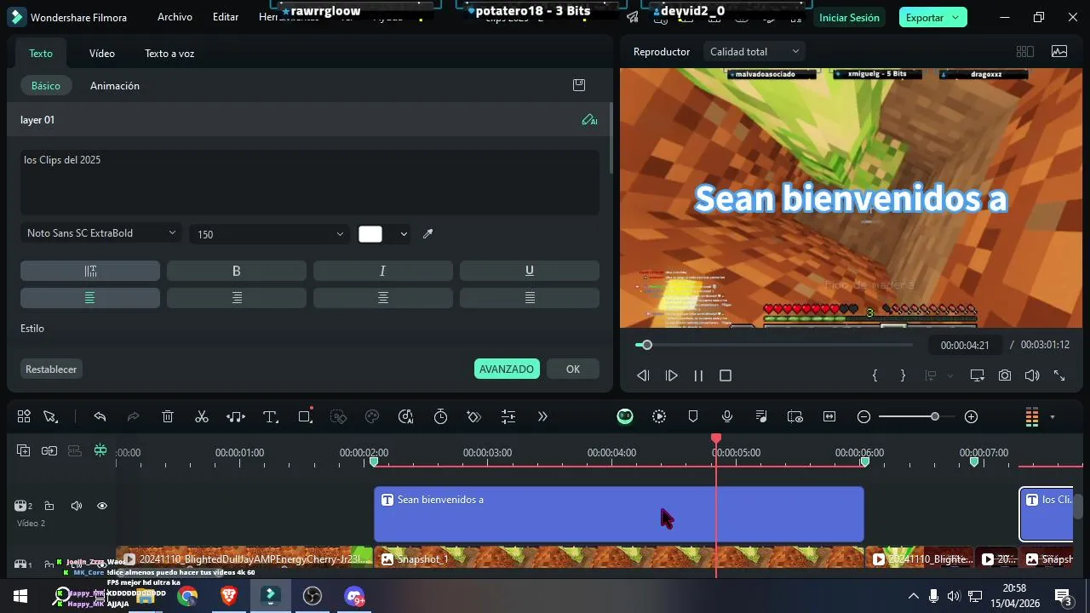Screen dimensions: 1090x613
Task: Click the text content input box
Action: tap(310, 182)
